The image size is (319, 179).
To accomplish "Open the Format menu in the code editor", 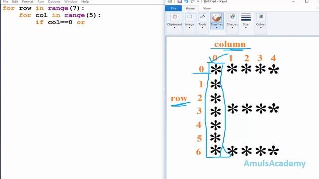I will coord(28,1).
